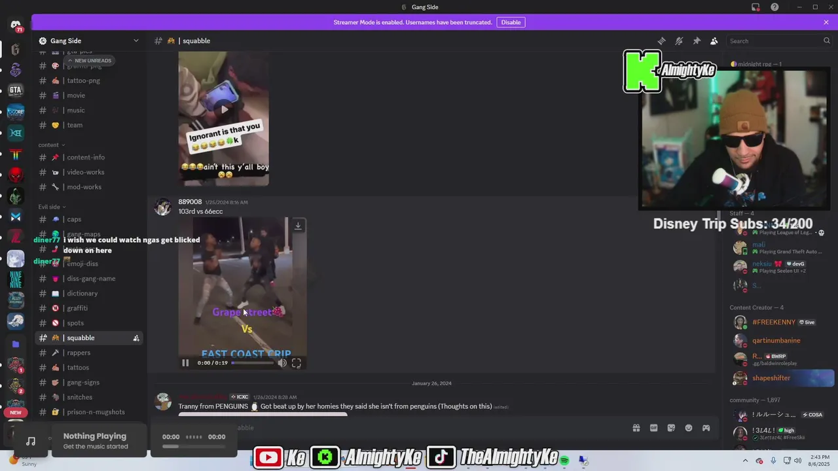This screenshot has width=838, height=471.
Task: Open the GIF picker
Action: tap(653, 428)
